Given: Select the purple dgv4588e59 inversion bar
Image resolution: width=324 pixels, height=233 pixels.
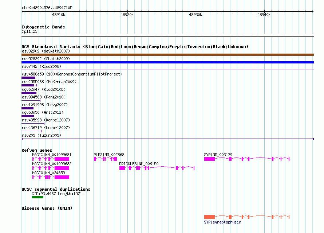Looking at the screenshot, I should (x=28, y=78).
